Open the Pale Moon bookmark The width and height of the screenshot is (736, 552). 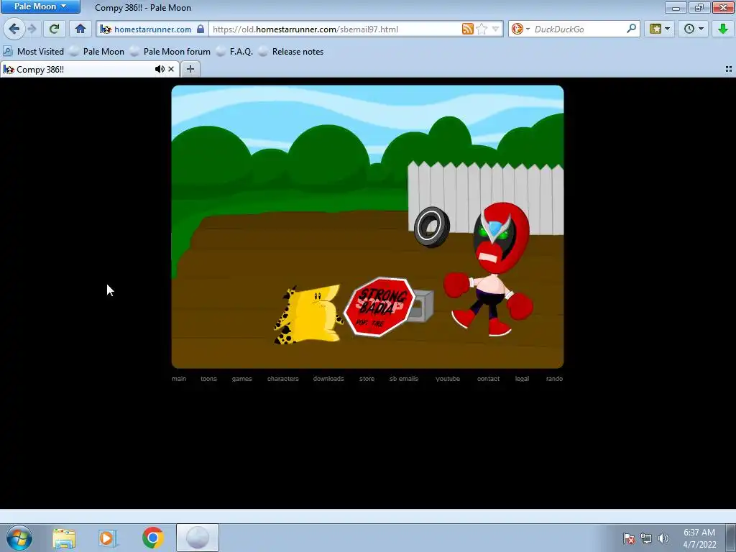click(x=97, y=52)
